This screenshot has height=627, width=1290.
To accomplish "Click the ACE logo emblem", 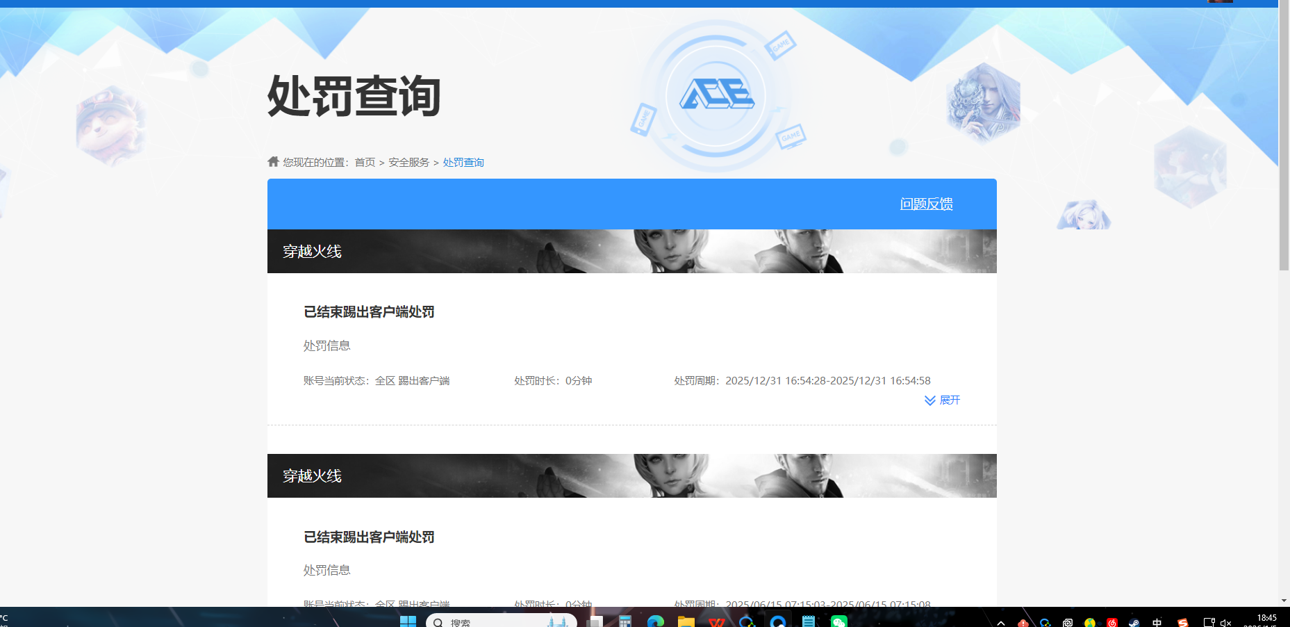I will (x=716, y=95).
